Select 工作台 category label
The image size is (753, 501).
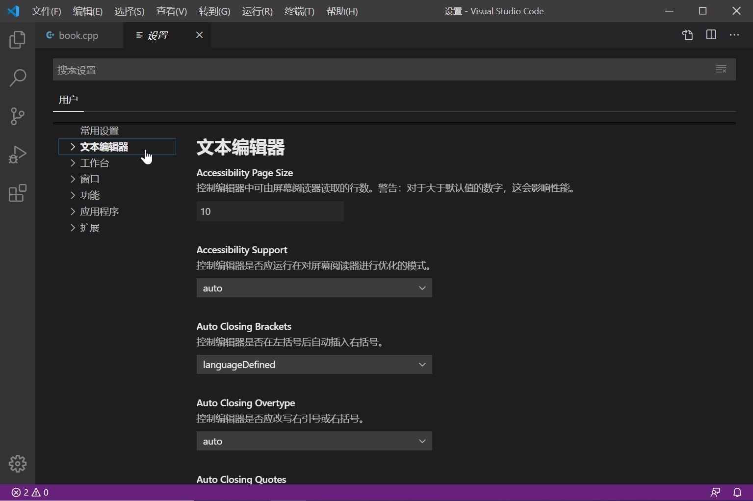click(x=95, y=163)
